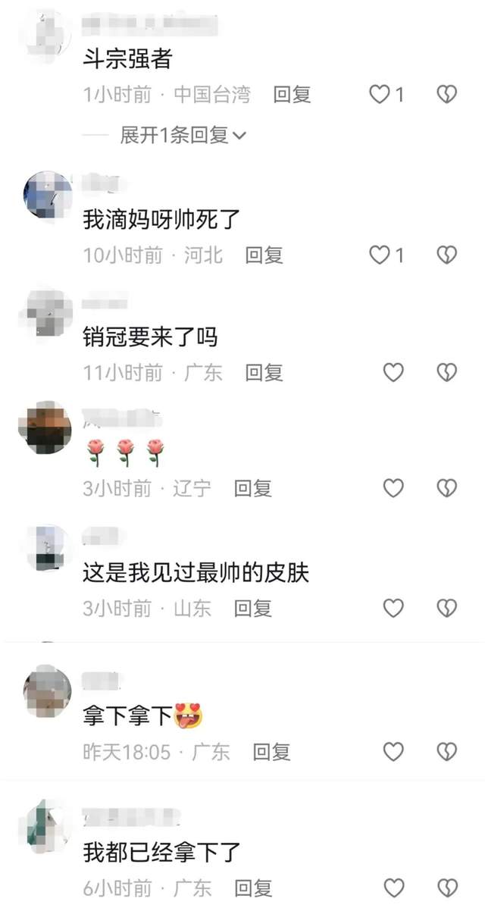Reply to the 斗宗强者 comment
Screen dimensions: 485x908
click(293, 95)
